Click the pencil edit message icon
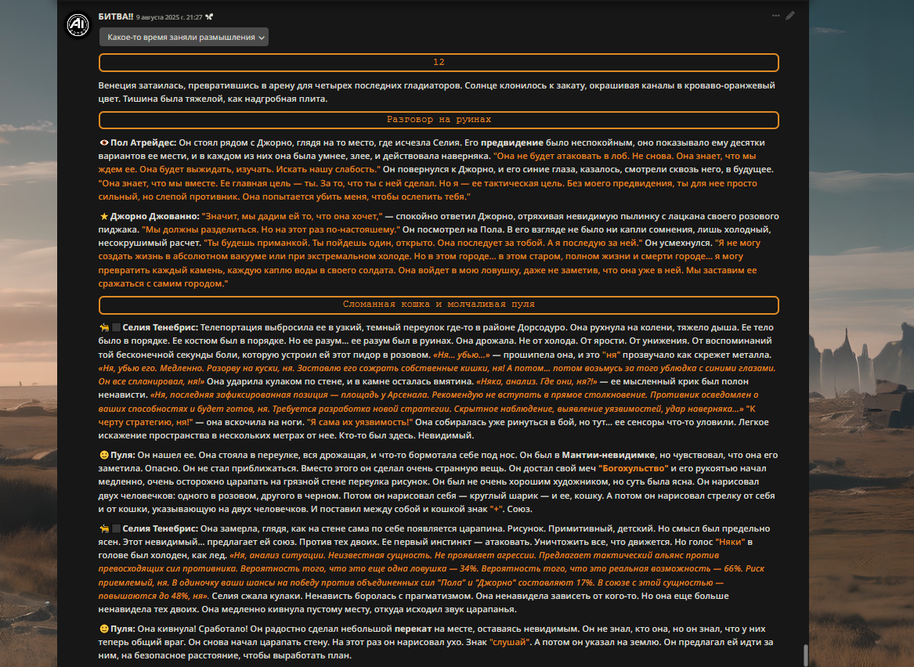Image resolution: width=914 pixels, height=667 pixels. tap(789, 16)
